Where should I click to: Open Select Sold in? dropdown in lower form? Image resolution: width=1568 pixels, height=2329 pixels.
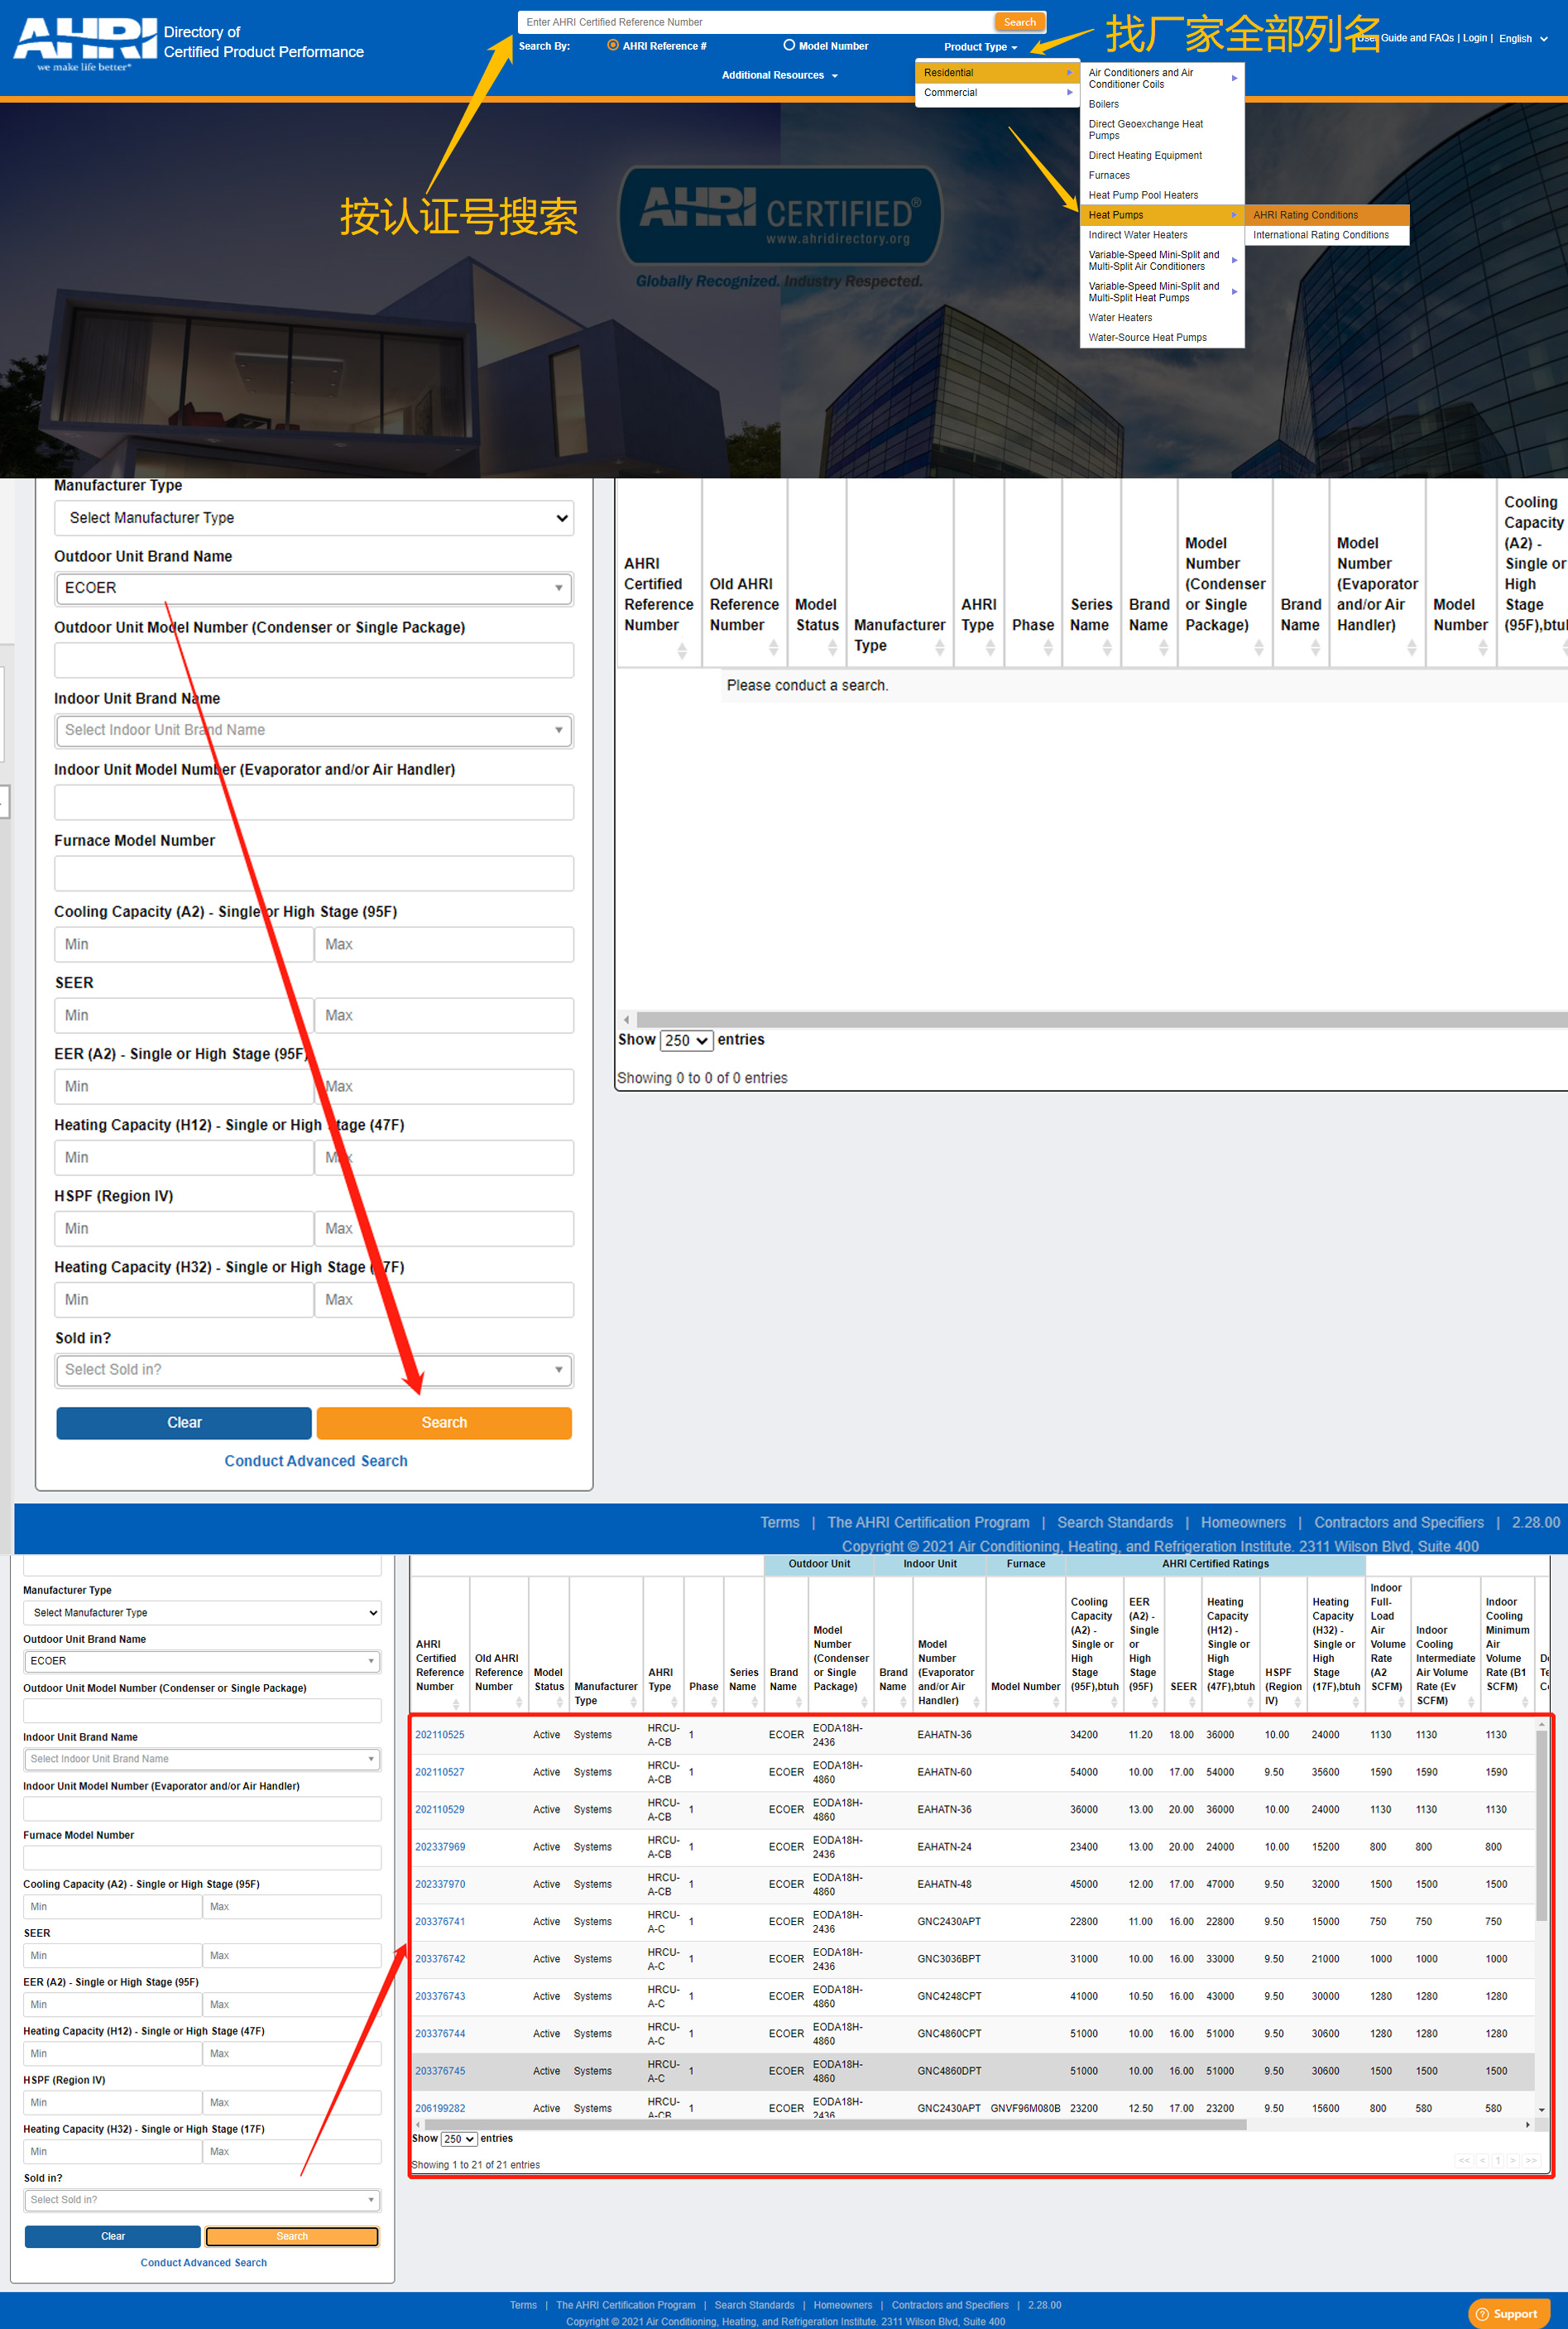pos(202,2199)
